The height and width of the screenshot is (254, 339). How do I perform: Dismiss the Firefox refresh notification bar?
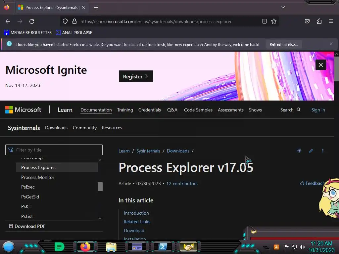[x=331, y=44]
